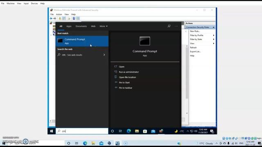262x147 pixels.
Task: Expand the cm web results arrow
Action: 104,55
